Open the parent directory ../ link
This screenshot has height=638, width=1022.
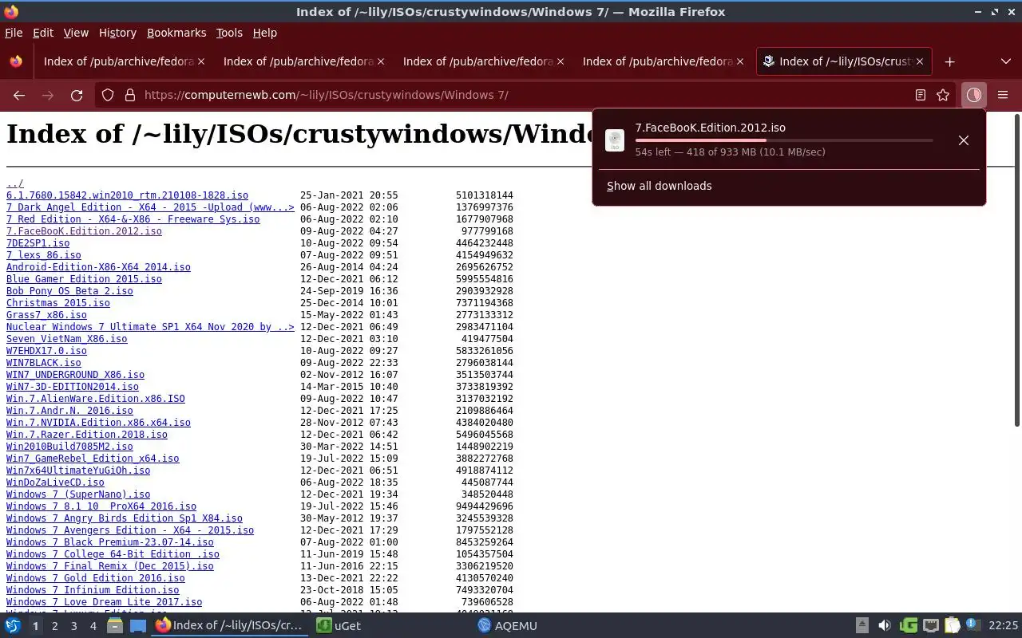pos(15,183)
